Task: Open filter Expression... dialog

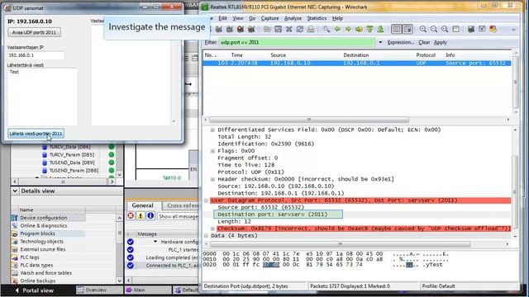Action: coord(401,42)
